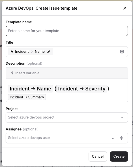Close the Create issue template dialog
This screenshot has width=133, height=167.
(125, 8)
